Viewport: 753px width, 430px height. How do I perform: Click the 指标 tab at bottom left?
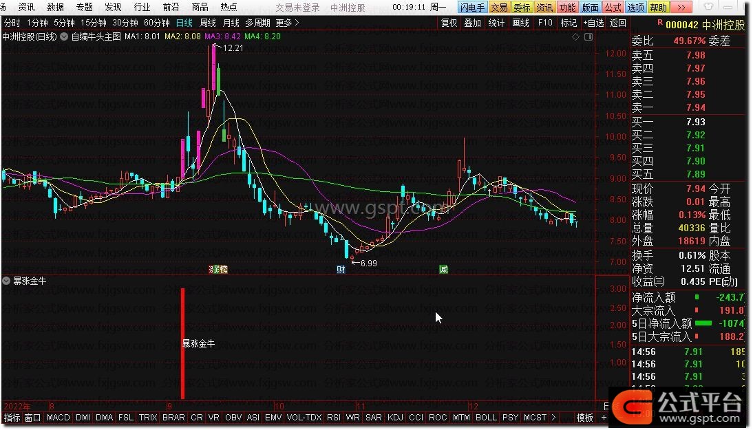[x=12, y=418]
